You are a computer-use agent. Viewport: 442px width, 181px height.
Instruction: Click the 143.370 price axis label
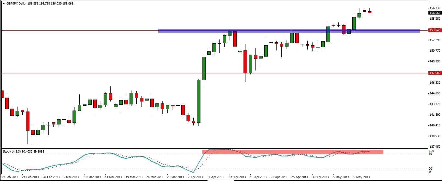[x=435, y=104]
